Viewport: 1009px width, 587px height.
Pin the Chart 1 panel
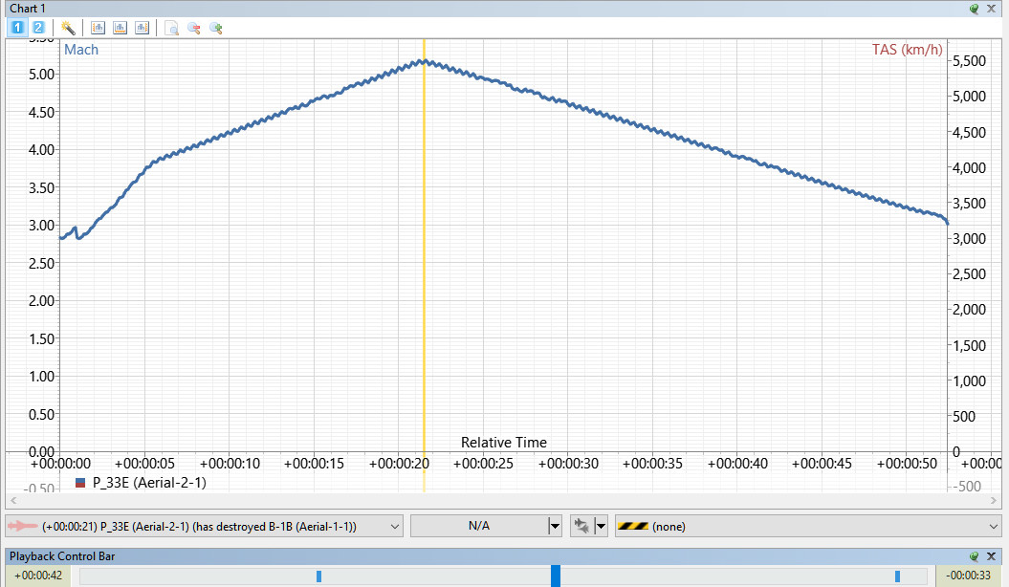pyautogui.click(x=975, y=9)
